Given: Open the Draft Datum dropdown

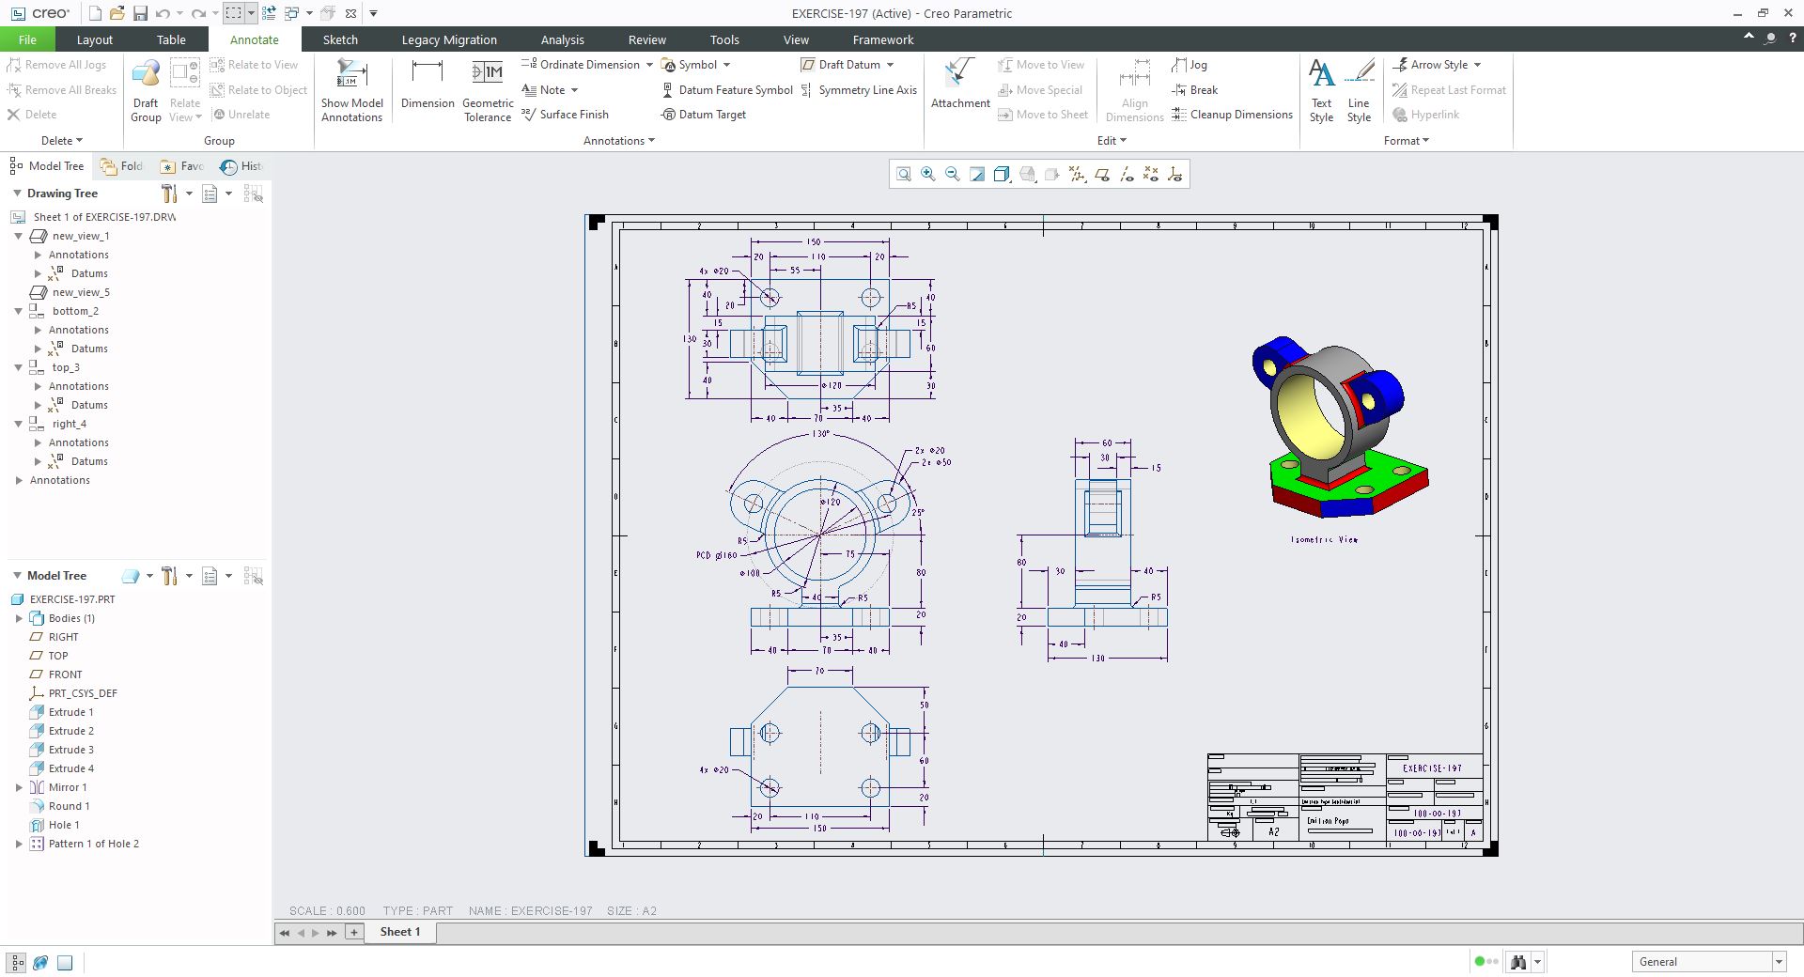Looking at the screenshot, I should click(x=890, y=65).
